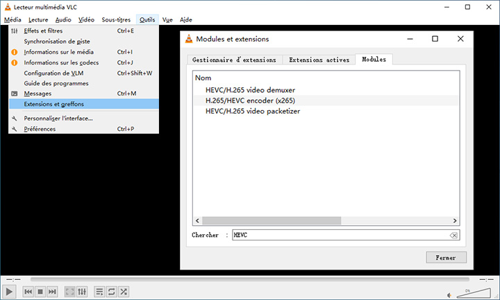This screenshot has height=300, width=500.
Task: Clear the HEVC search field
Action: (x=453, y=235)
